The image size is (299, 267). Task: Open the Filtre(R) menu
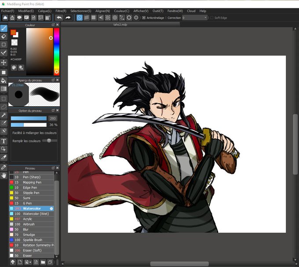click(61, 11)
